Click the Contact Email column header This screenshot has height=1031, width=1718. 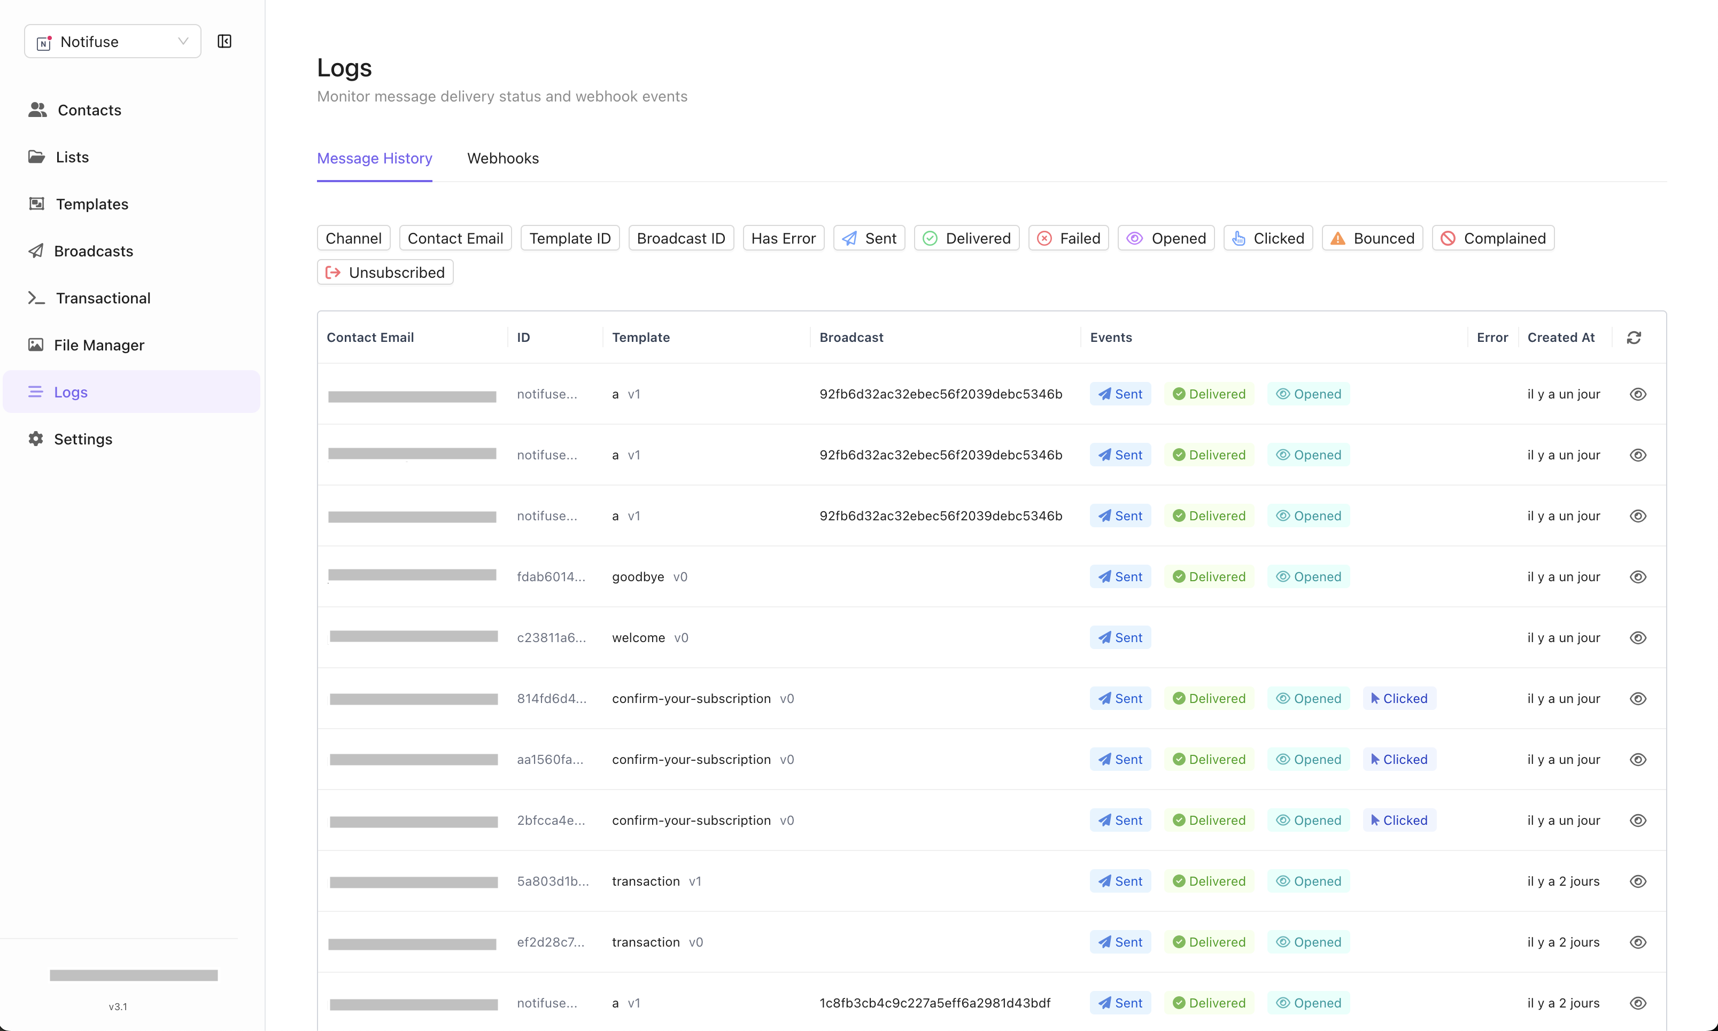tap(370, 338)
